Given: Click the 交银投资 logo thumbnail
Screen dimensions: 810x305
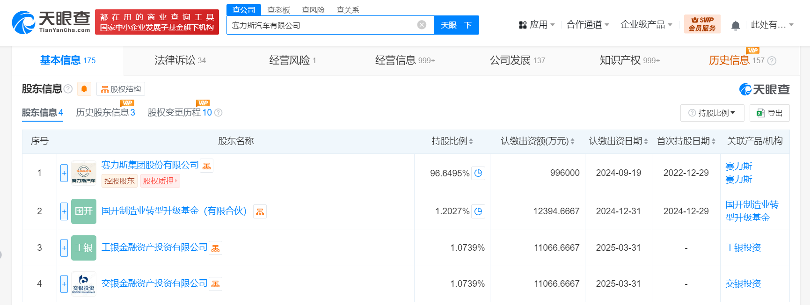Looking at the screenshot, I should pyautogui.click(x=84, y=284).
